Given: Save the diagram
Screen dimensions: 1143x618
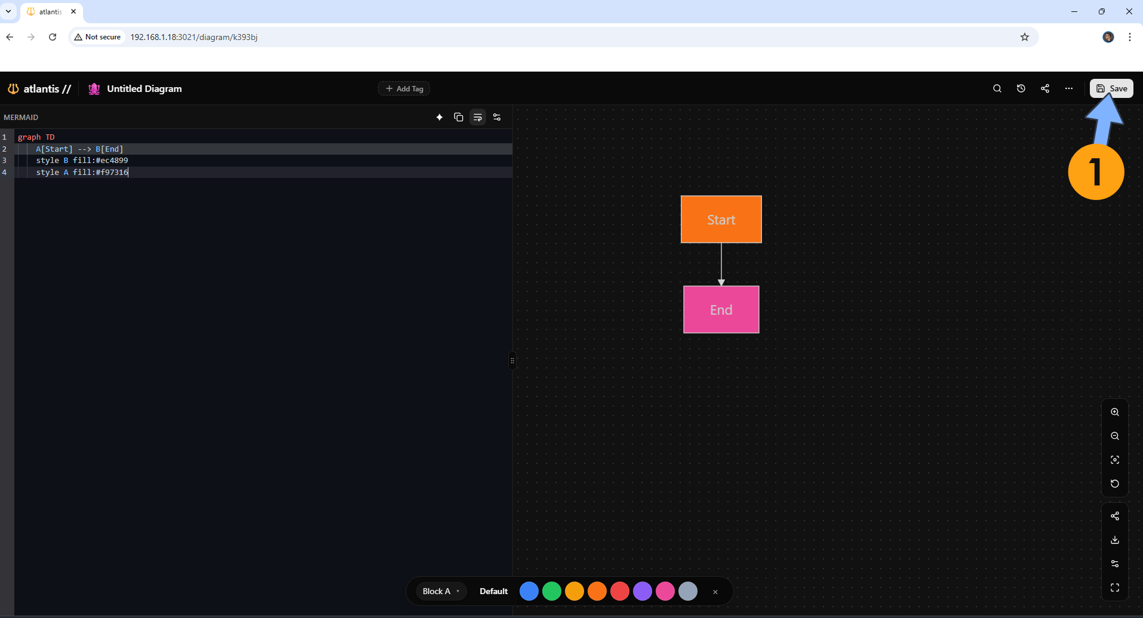Looking at the screenshot, I should (x=1111, y=88).
